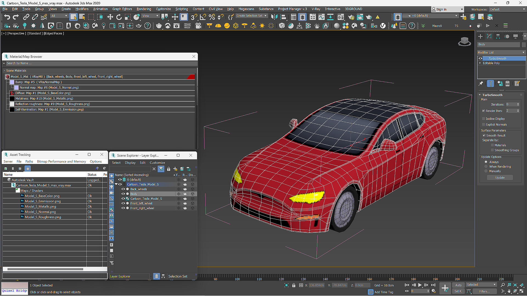Click the TurboSmooth Update button
The width and height of the screenshot is (527, 296).
500,178
